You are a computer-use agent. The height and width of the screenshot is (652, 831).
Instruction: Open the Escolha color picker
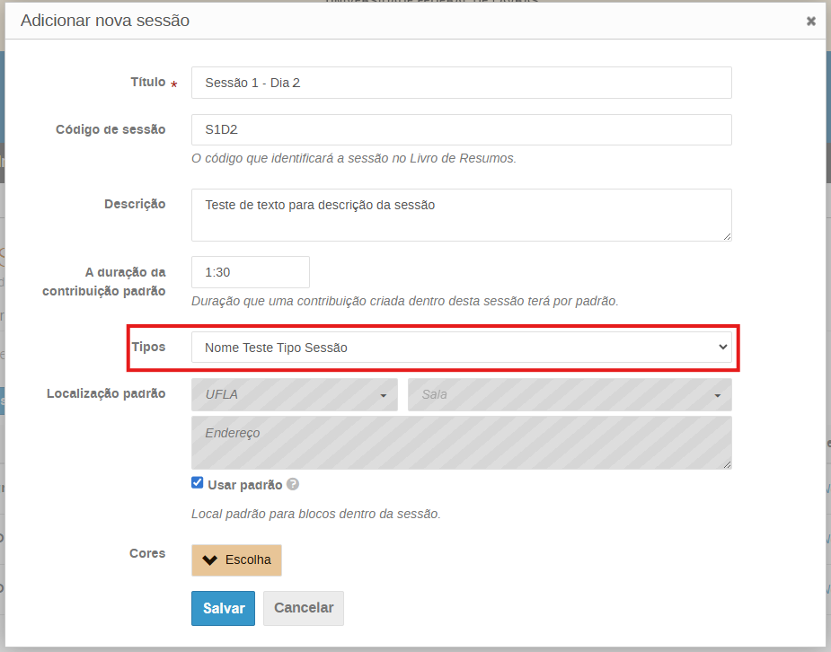[x=236, y=559]
